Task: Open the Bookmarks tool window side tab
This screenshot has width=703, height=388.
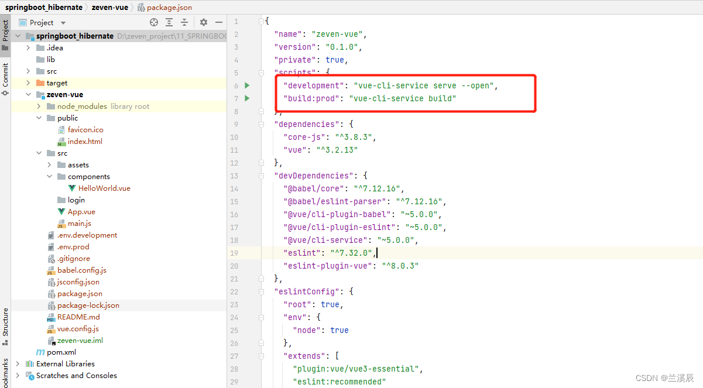Action: (x=5, y=372)
